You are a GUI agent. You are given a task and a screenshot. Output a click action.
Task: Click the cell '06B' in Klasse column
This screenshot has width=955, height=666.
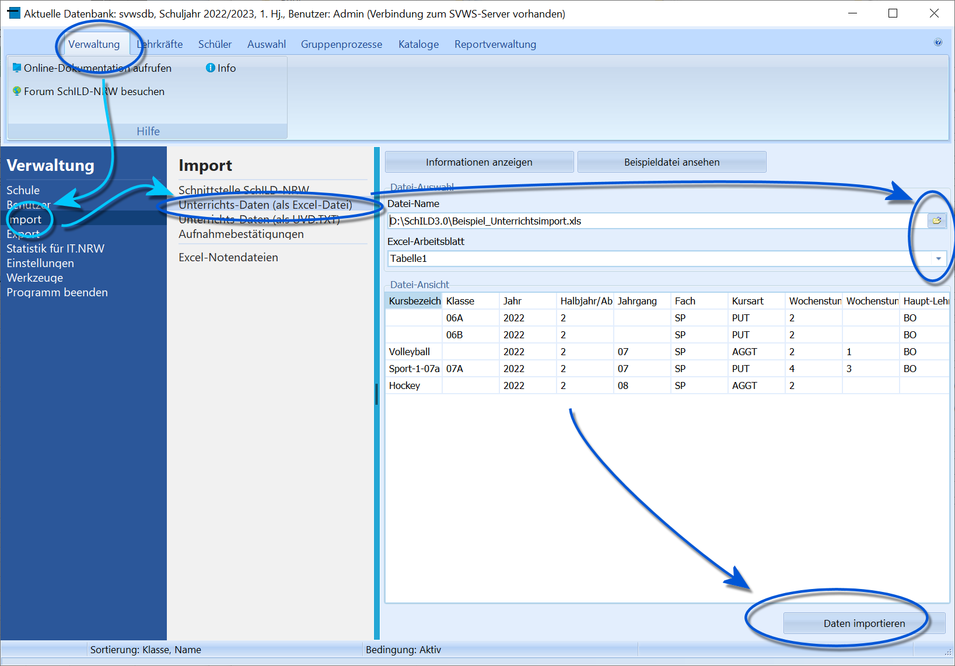point(471,335)
